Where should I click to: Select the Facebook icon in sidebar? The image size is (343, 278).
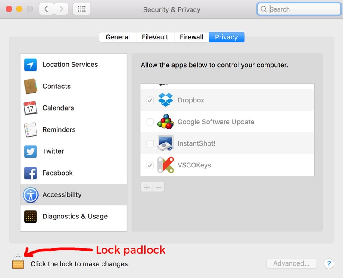(x=31, y=173)
